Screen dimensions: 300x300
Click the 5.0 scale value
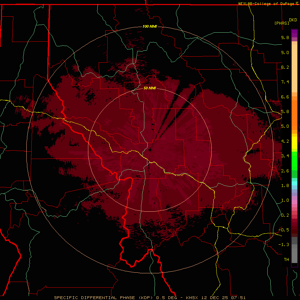coord(285,126)
